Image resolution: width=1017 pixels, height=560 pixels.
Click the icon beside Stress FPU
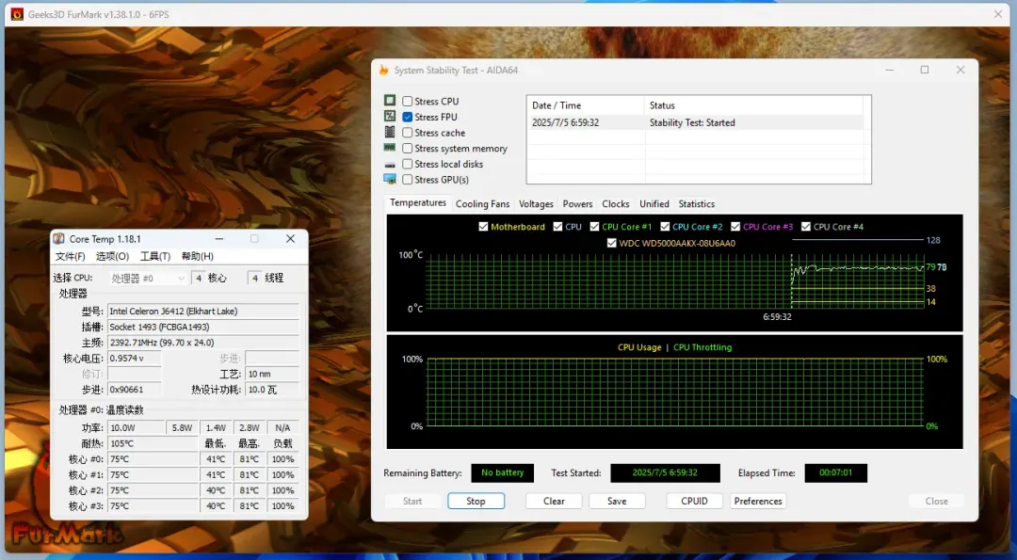pos(390,116)
